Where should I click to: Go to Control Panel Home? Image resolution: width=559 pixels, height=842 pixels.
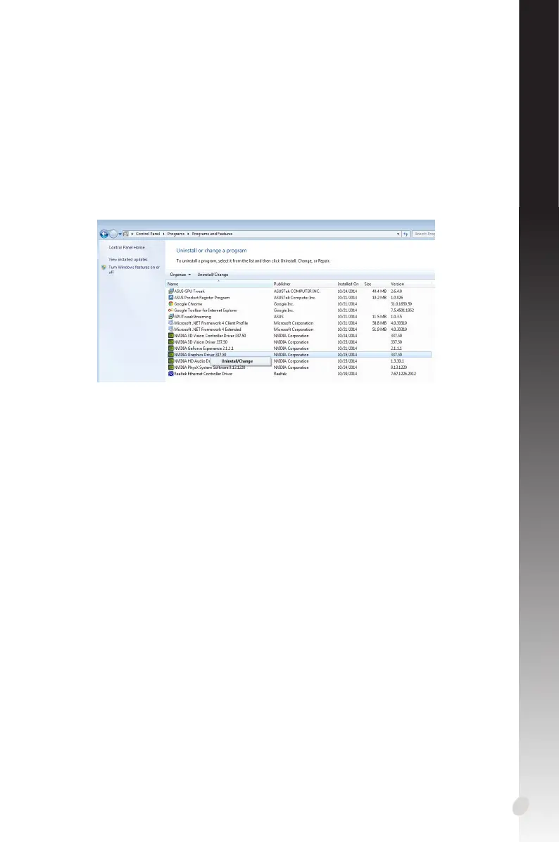[127, 248]
